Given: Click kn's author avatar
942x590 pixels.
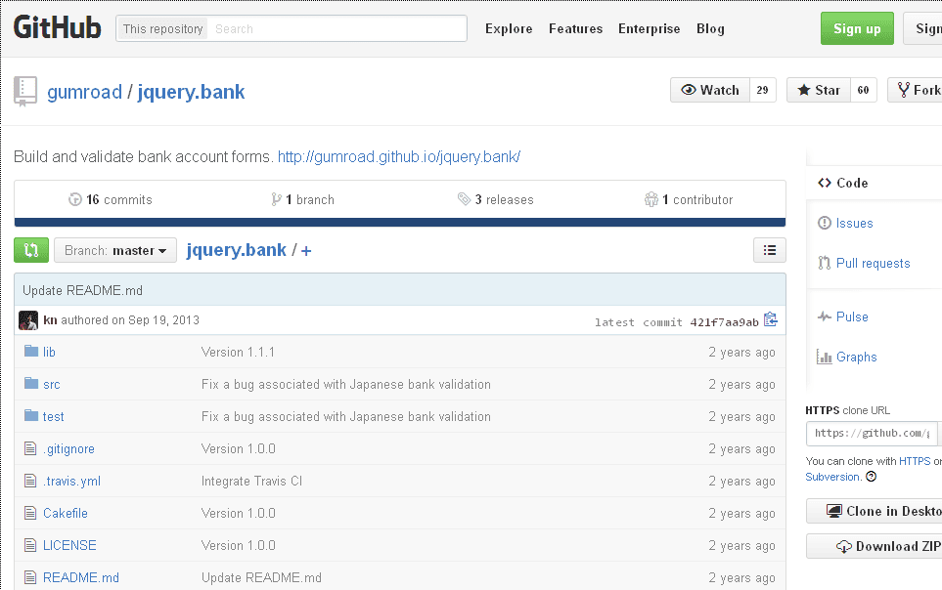Looking at the screenshot, I should tap(28, 320).
